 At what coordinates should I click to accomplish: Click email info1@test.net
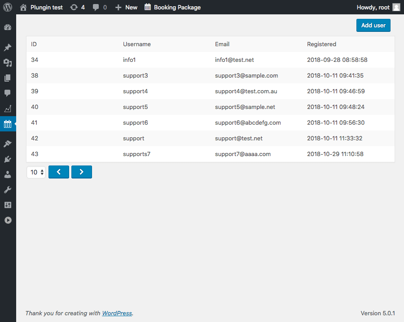(234, 60)
